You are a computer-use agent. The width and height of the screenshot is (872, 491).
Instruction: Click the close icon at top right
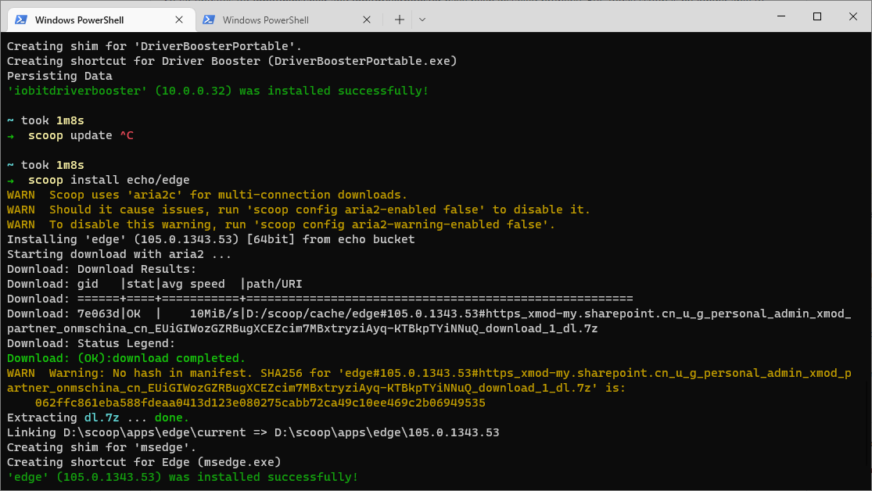click(x=852, y=16)
